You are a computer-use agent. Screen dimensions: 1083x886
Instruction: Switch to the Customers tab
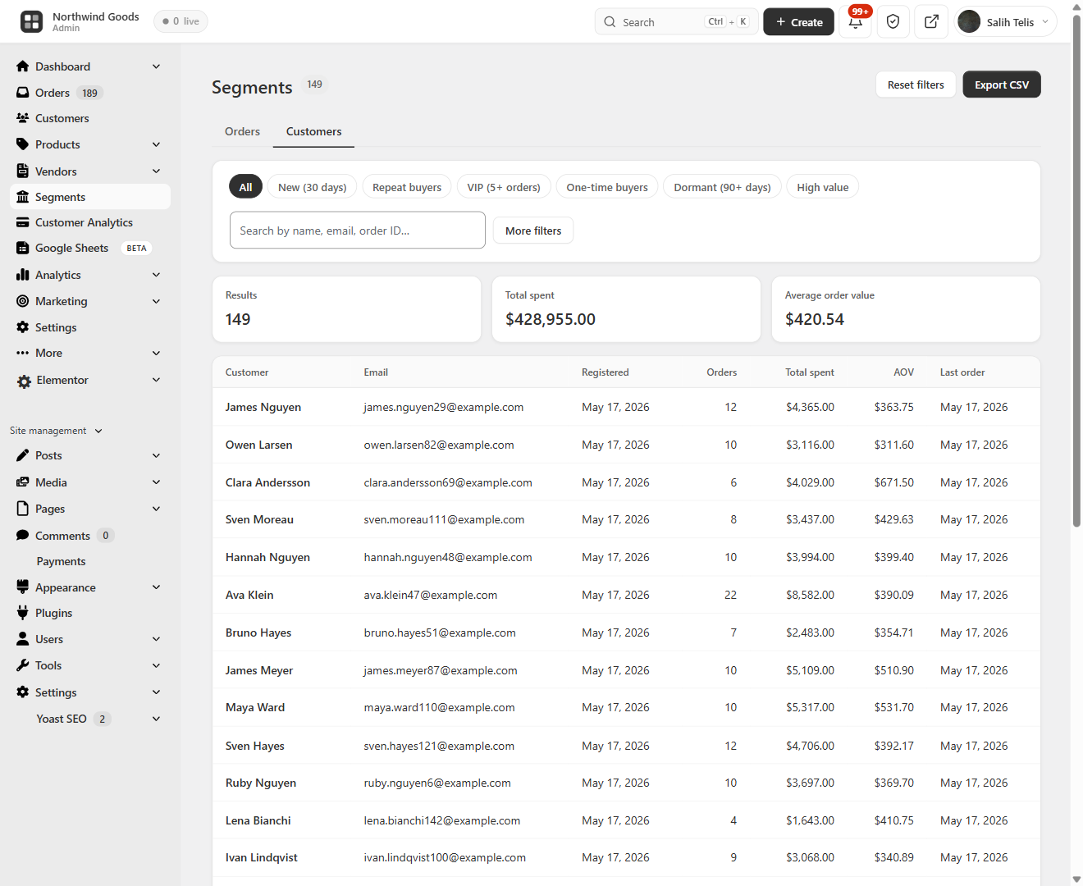(314, 131)
